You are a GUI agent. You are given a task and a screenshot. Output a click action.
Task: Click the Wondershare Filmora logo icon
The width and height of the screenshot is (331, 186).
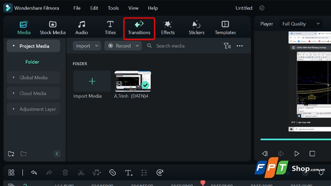(x=8, y=8)
